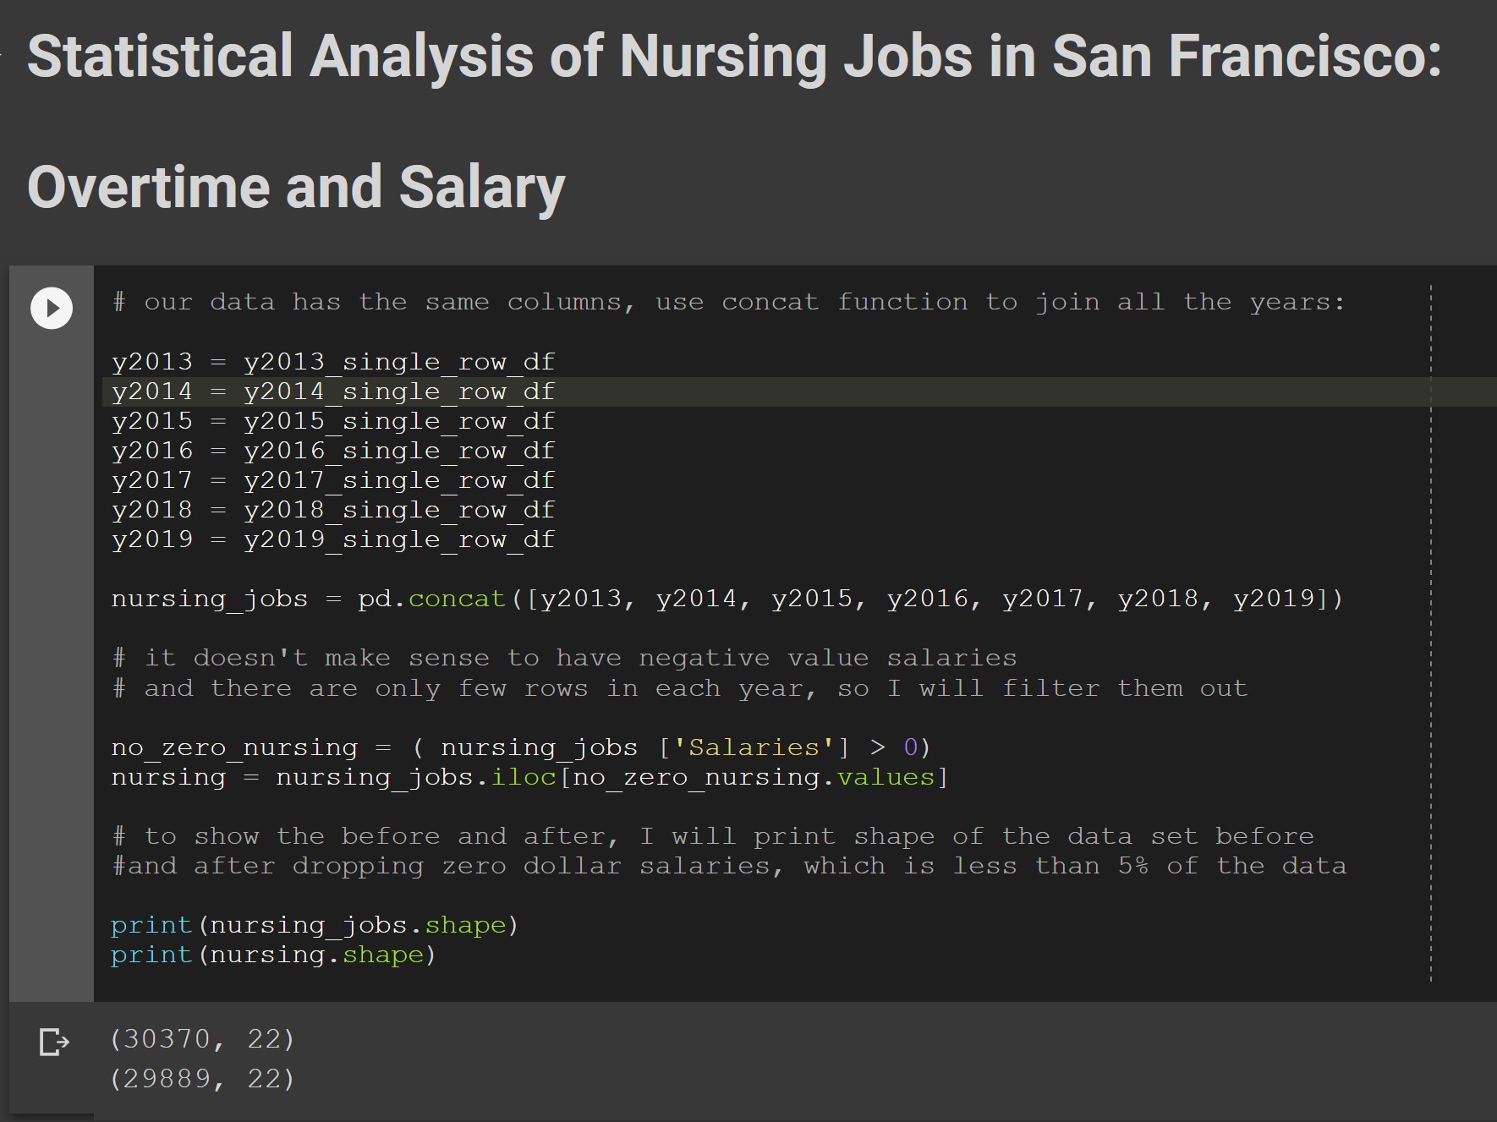1497x1122 pixels.
Task: Click the 'Salaries' string in the filter
Action: [754, 747]
